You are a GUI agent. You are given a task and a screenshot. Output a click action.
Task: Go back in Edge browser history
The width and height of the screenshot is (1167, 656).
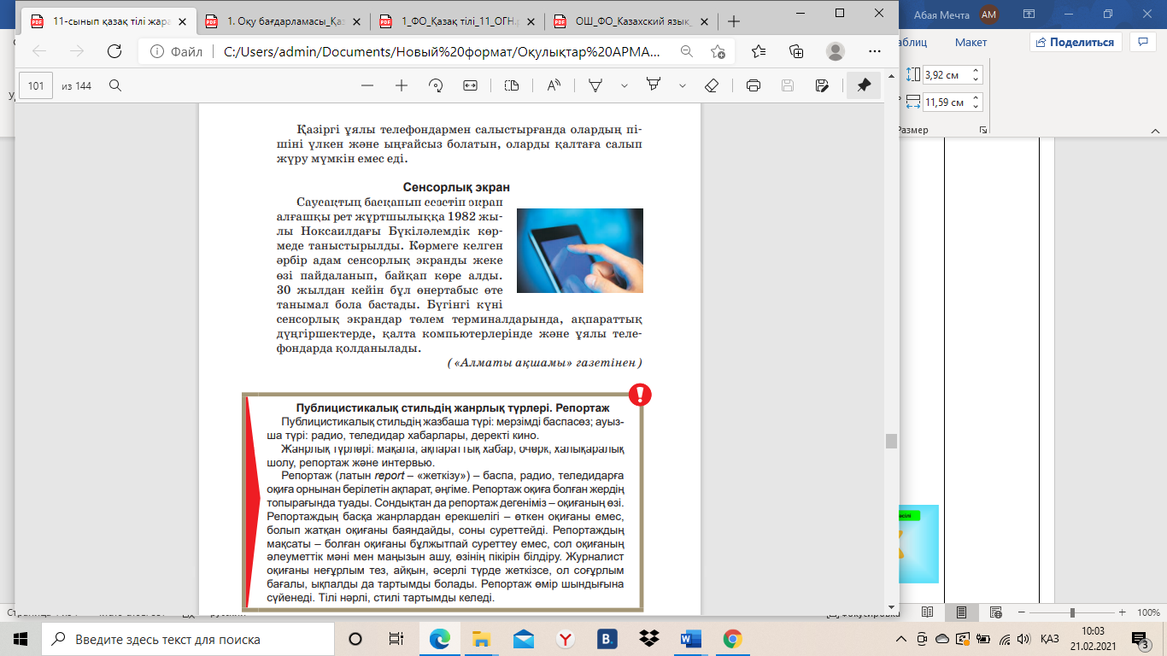(39, 50)
